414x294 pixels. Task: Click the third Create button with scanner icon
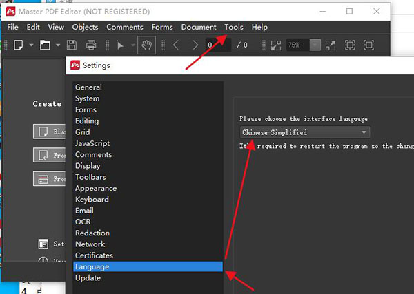50,178
